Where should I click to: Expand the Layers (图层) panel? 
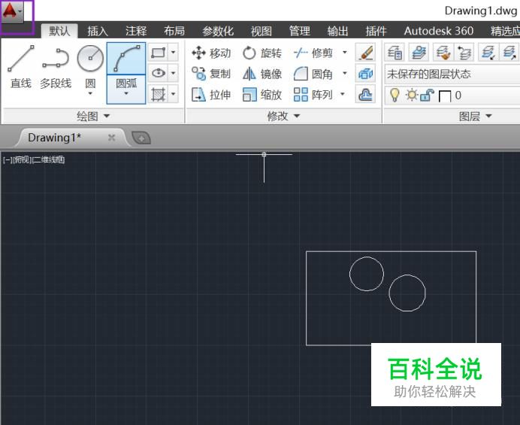point(475,116)
